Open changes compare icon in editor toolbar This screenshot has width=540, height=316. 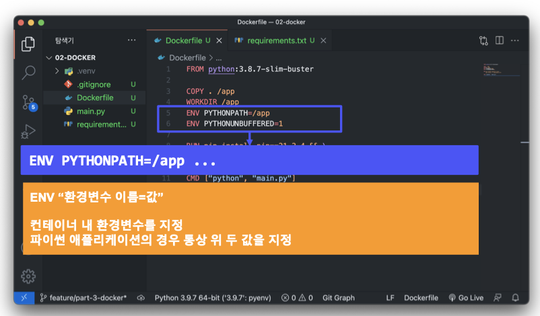483,40
